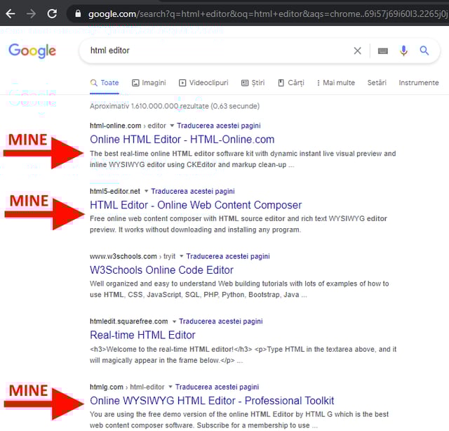Image resolution: width=449 pixels, height=431 pixels.
Task: Expand html-online.com result options arrow
Action: (x=172, y=126)
